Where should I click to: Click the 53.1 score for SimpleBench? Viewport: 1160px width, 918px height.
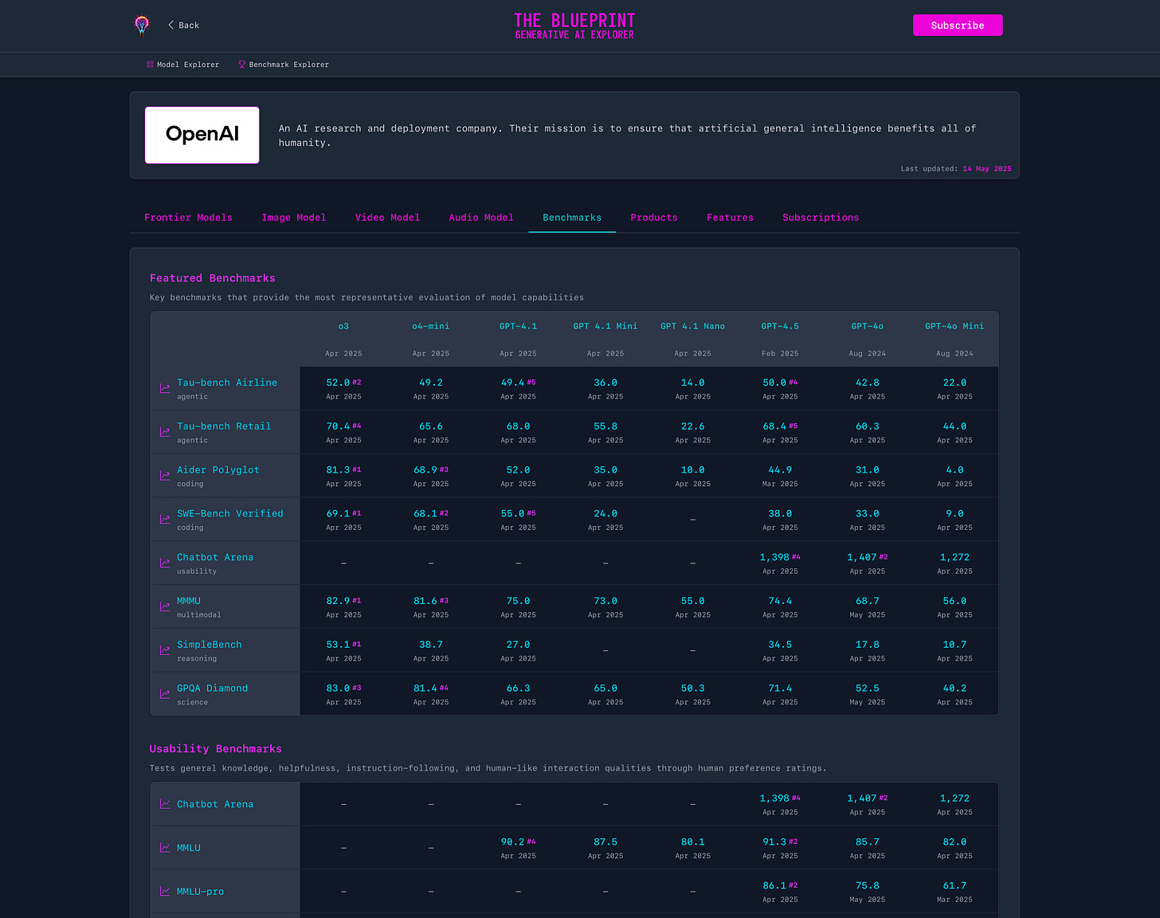[338, 645]
